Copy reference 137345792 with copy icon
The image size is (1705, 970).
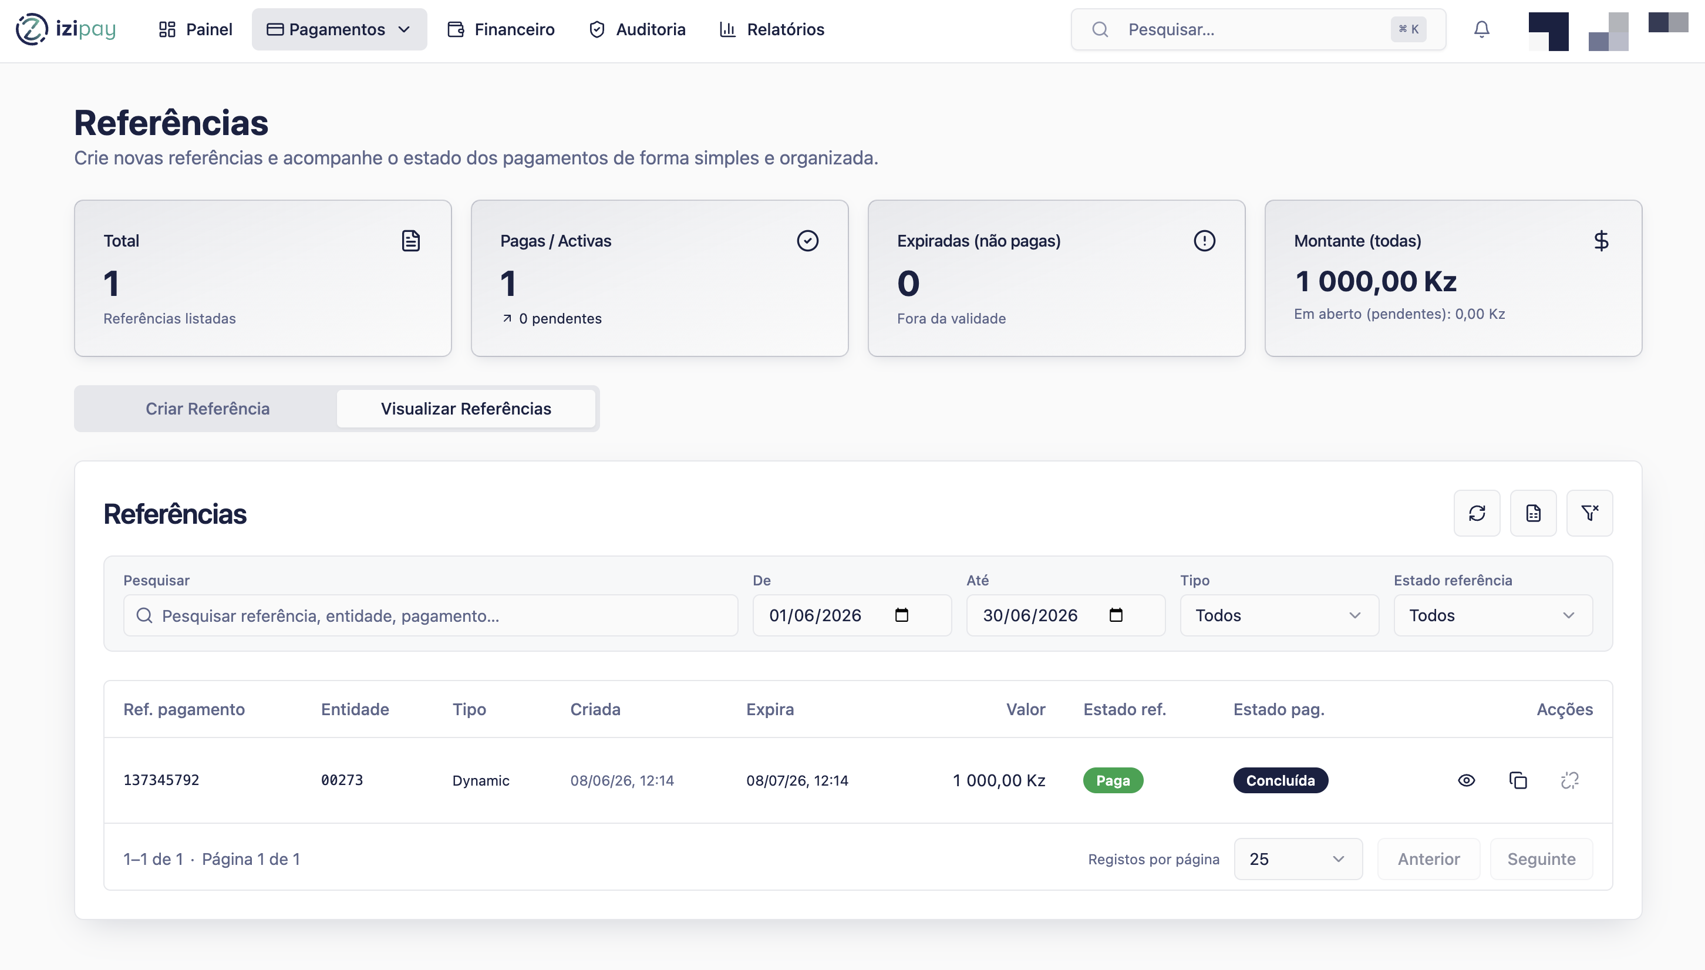pos(1518,780)
